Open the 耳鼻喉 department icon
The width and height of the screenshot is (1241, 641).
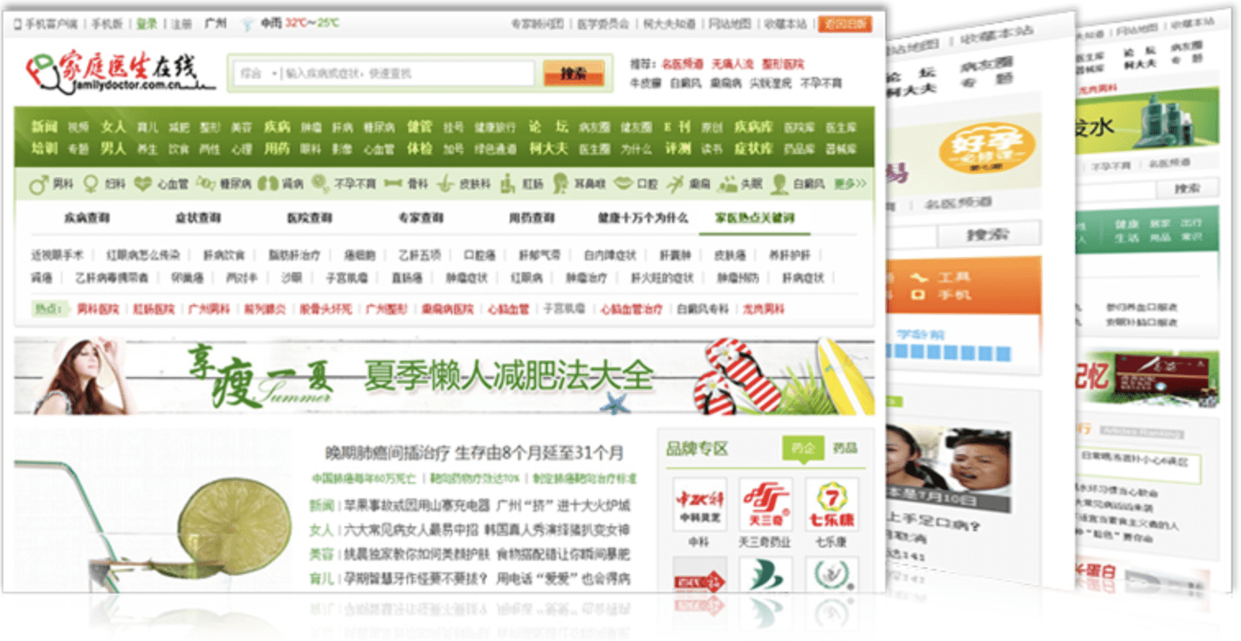(x=560, y=184)
